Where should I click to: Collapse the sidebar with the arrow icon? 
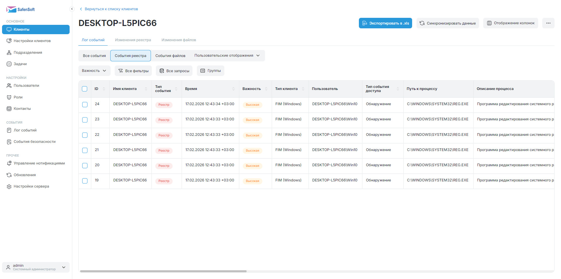click(x=72, y=9)
